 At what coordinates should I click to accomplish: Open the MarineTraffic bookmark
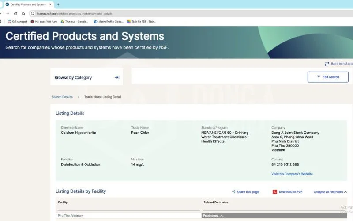tap(109, 22)
